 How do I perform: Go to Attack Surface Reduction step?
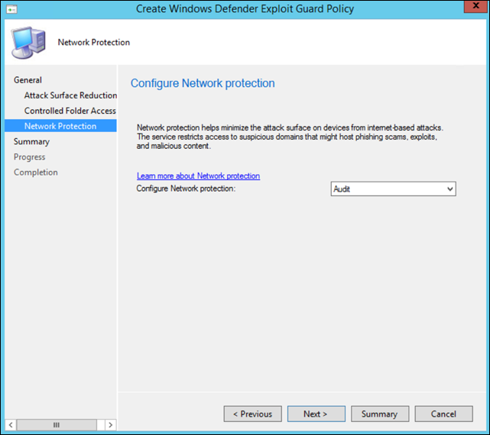pyautogui.click(x=70, y=95)
